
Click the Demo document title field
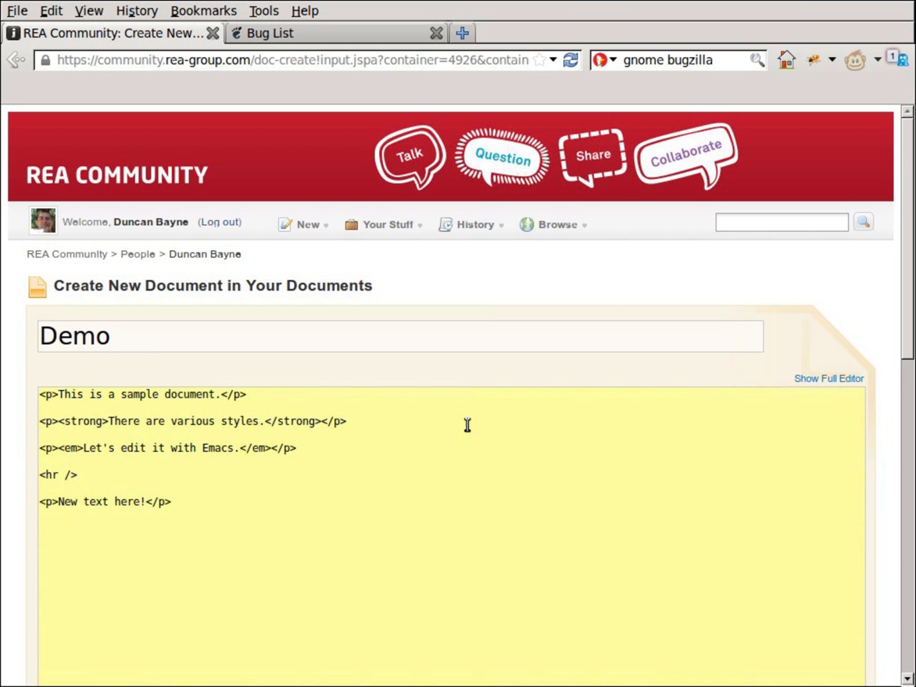[400, 336]
